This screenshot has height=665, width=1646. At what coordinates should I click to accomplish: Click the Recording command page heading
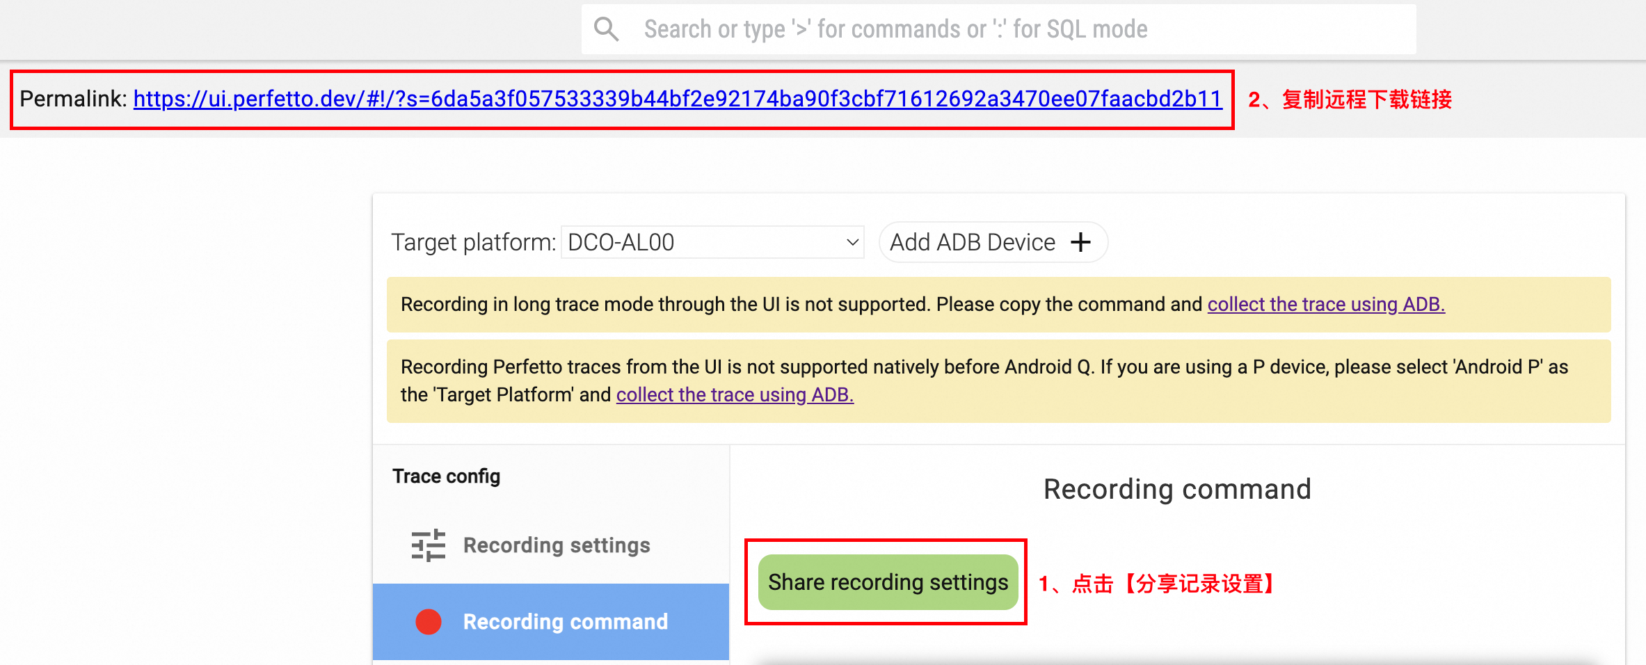[x=1176, y=489]
